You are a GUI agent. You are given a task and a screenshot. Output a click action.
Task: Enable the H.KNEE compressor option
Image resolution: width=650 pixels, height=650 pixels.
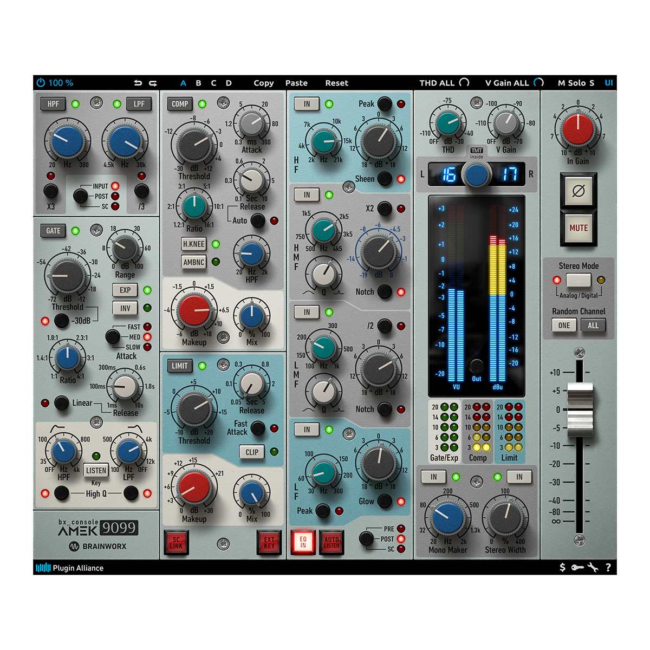point(194,244)
